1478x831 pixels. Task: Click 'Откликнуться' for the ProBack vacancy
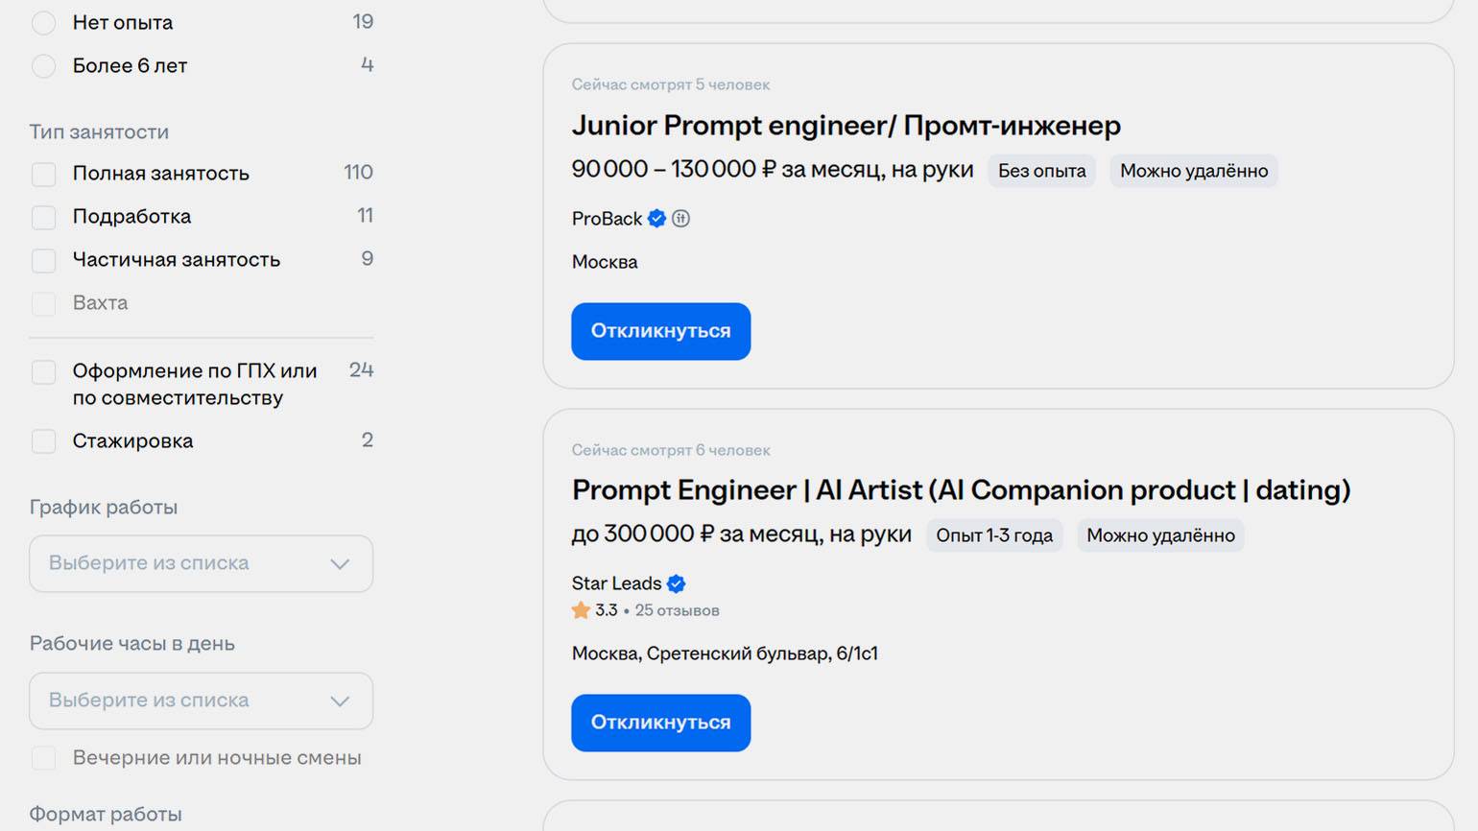click(x=660, y=331)
